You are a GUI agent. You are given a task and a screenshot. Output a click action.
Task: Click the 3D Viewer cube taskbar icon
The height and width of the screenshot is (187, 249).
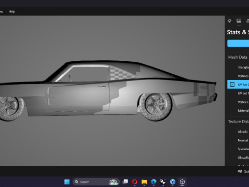[x=182, y=182]
